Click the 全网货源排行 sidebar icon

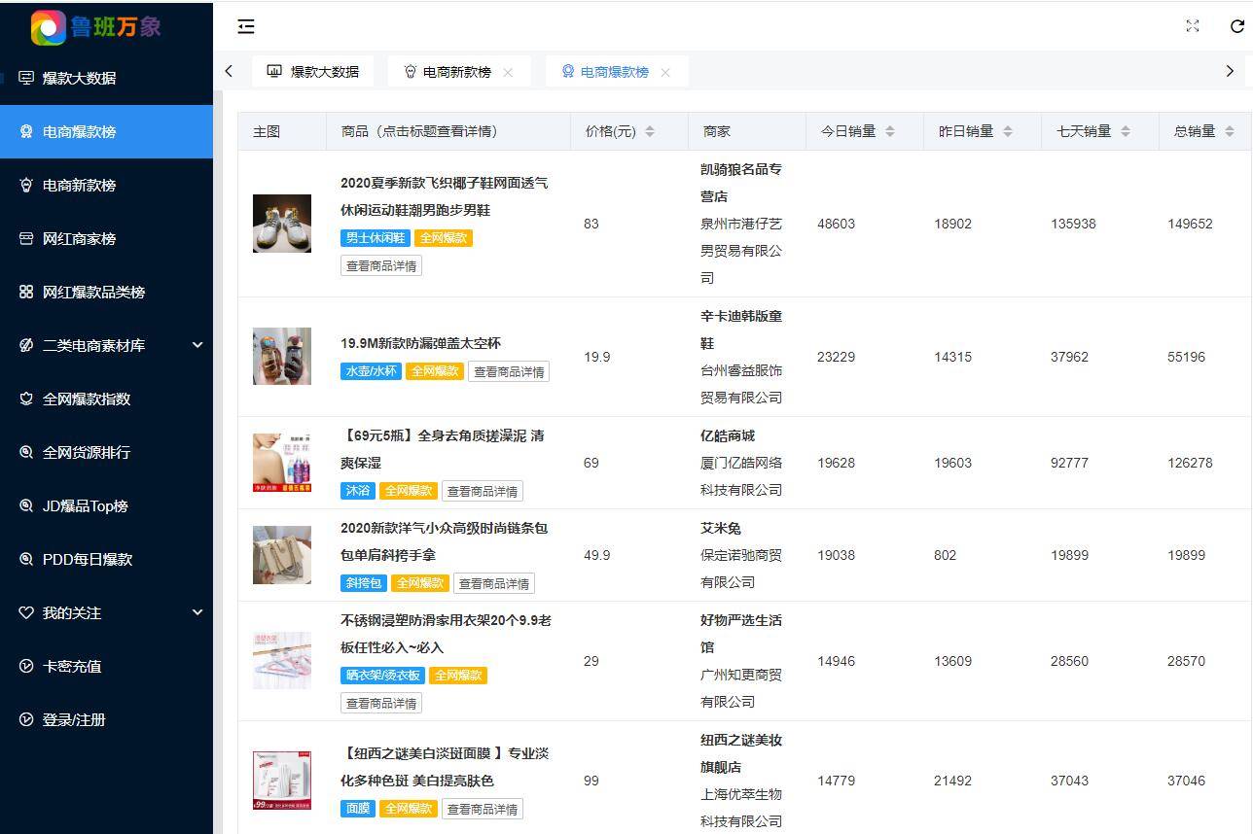point(26,452)
